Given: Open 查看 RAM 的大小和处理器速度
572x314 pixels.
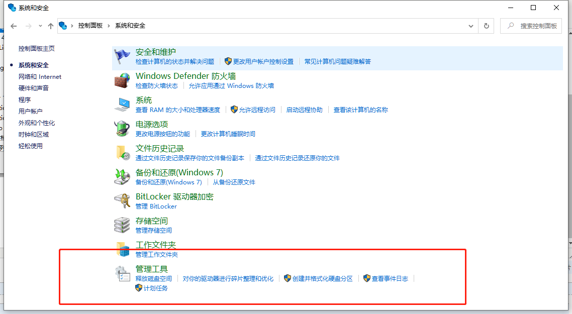Looking at the screenshot, I should 177,110.
